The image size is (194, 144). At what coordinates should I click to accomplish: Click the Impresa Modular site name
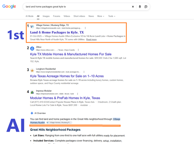44,91
